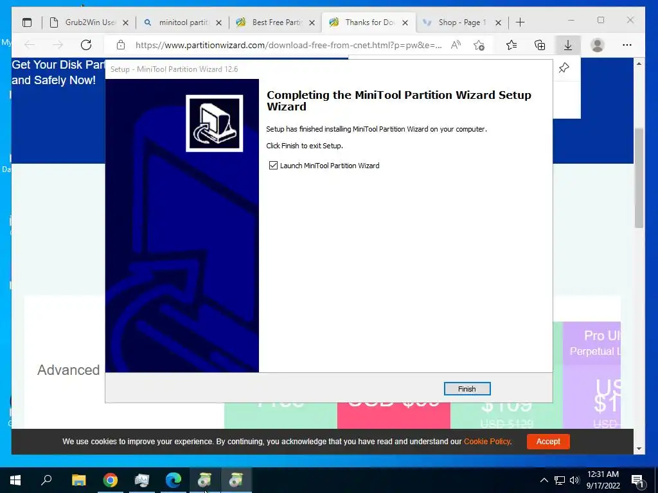658x493 pixels.
Task: Uncheck Launch MiniTool Partition Wizard checkbox
Action: [273, 166]
